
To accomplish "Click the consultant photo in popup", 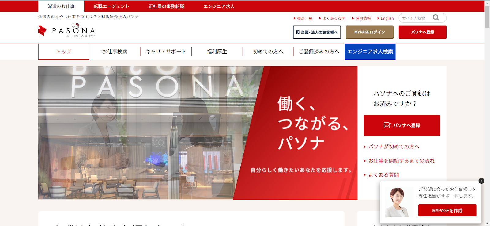I will pos(399,202).
